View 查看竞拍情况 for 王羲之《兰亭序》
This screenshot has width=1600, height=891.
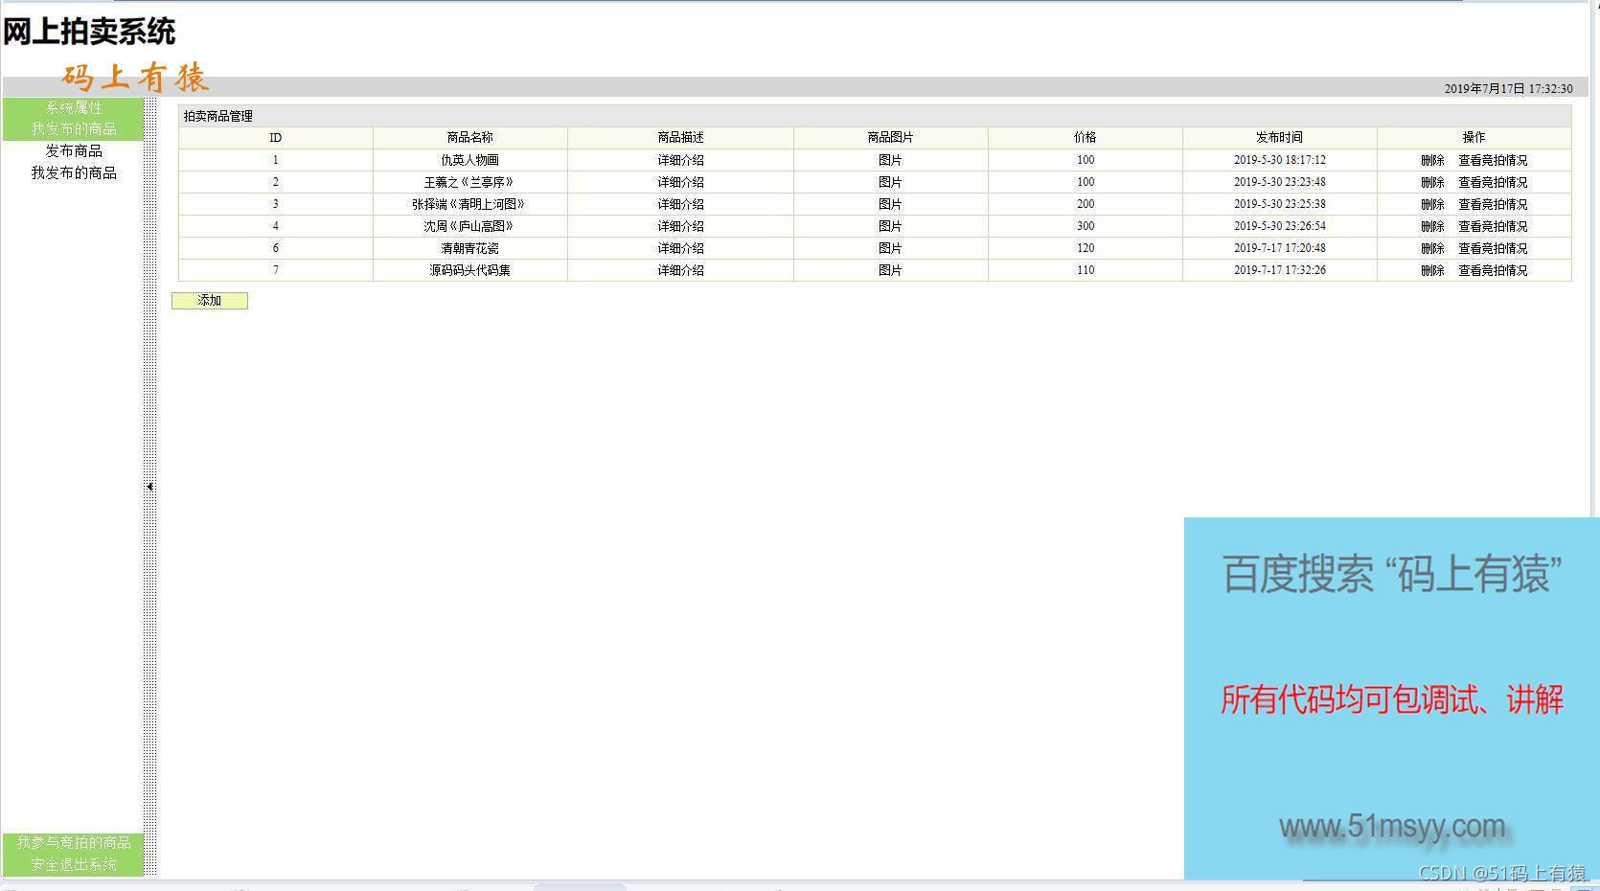coord(1493,183)
